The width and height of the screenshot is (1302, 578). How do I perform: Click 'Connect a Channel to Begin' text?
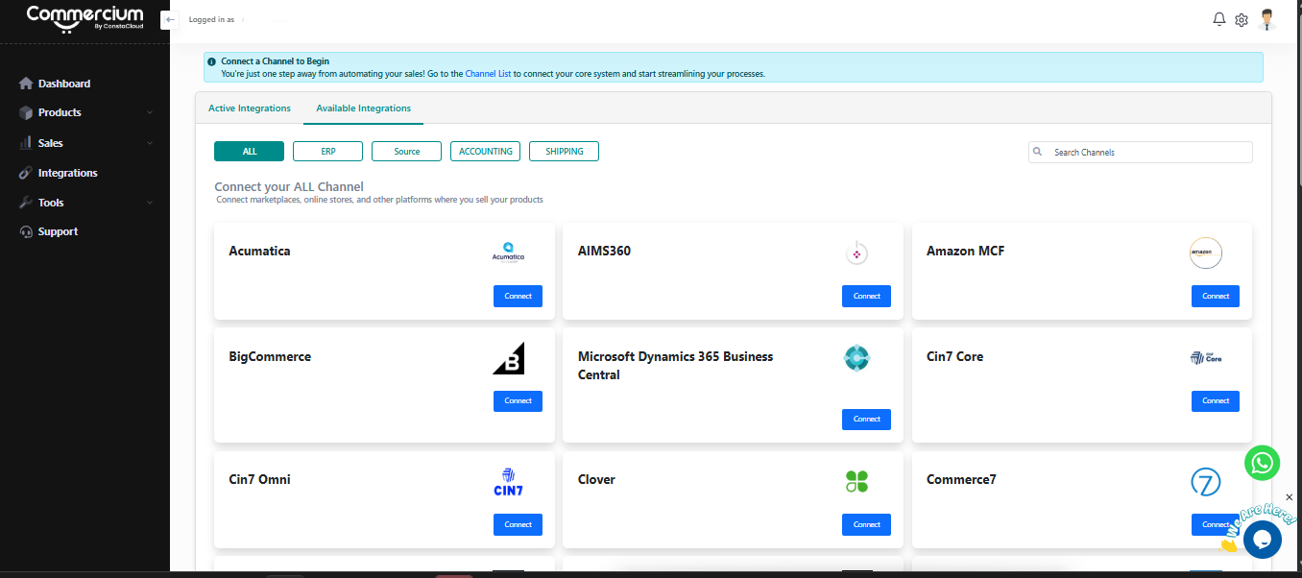pyautogui.click(x=276, y=61)
